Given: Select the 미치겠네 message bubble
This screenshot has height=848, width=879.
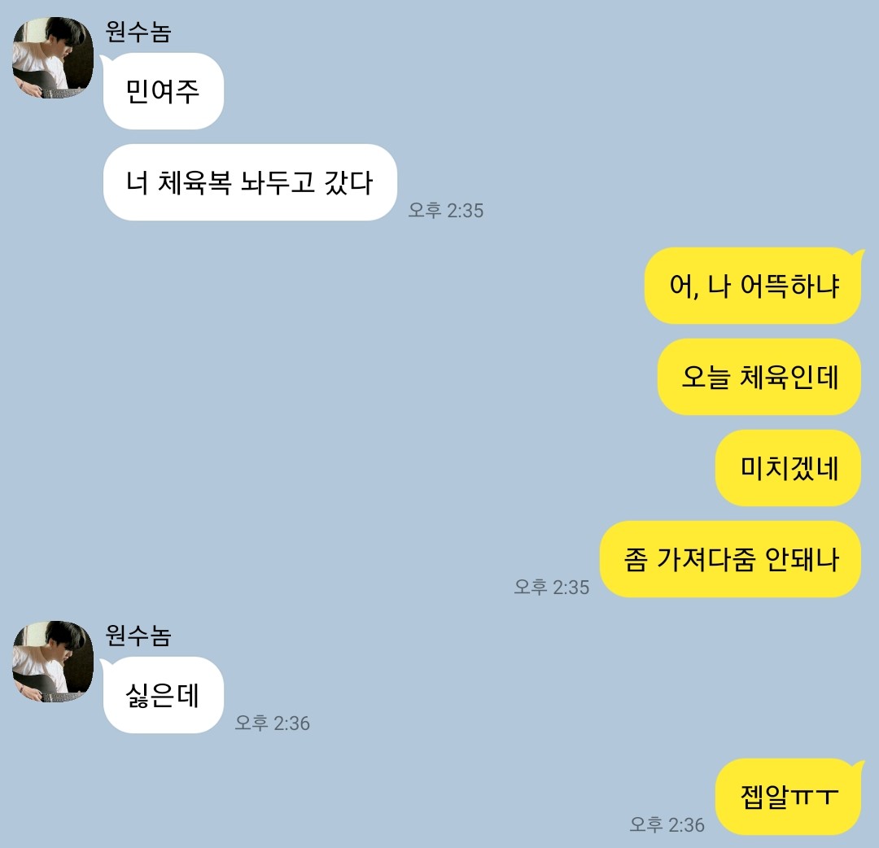Looking at the screenshot, I should (x=788, y=468).
